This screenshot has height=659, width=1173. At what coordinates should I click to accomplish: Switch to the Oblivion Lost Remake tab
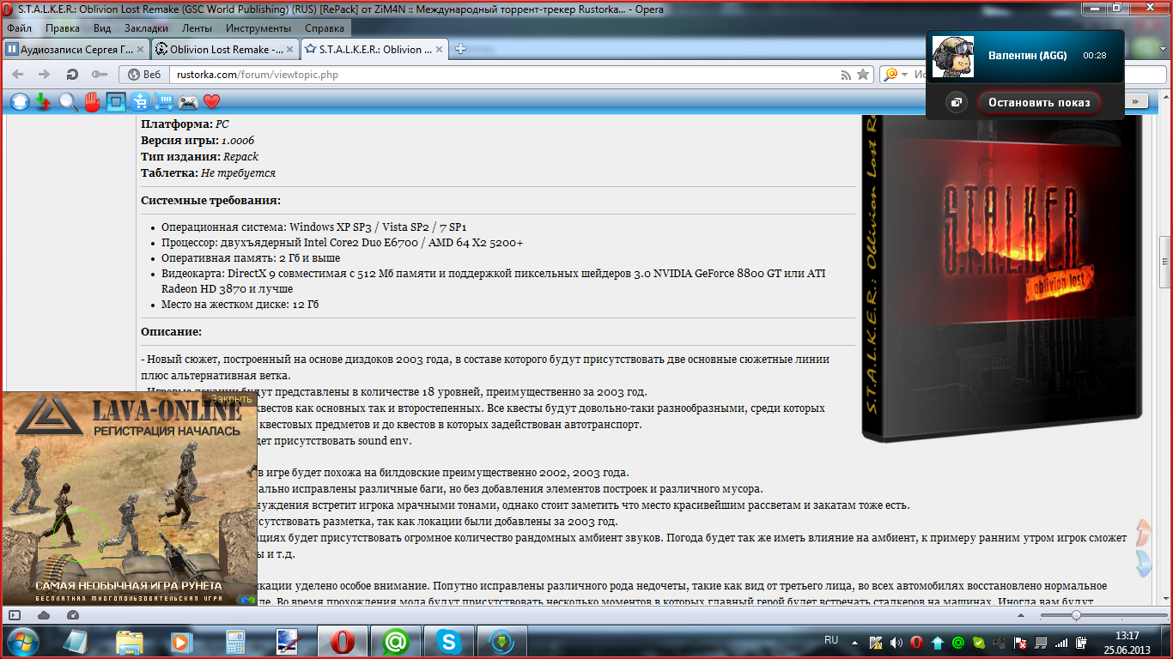click(x=224, y=49)
